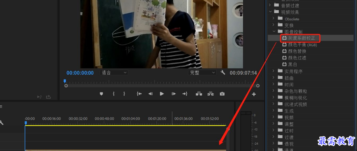Collapse the 视频效果 folder
This screenshot has height=151, width=357.
(x=270, y=12)
